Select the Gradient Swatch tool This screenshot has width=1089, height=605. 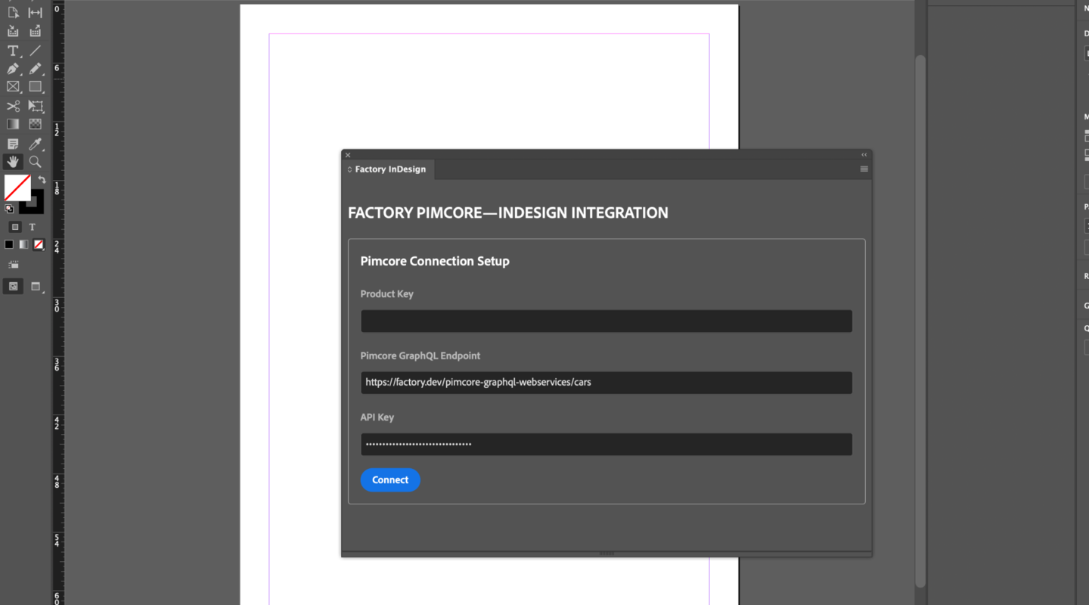pyautogui.click(x=13, y=124)
